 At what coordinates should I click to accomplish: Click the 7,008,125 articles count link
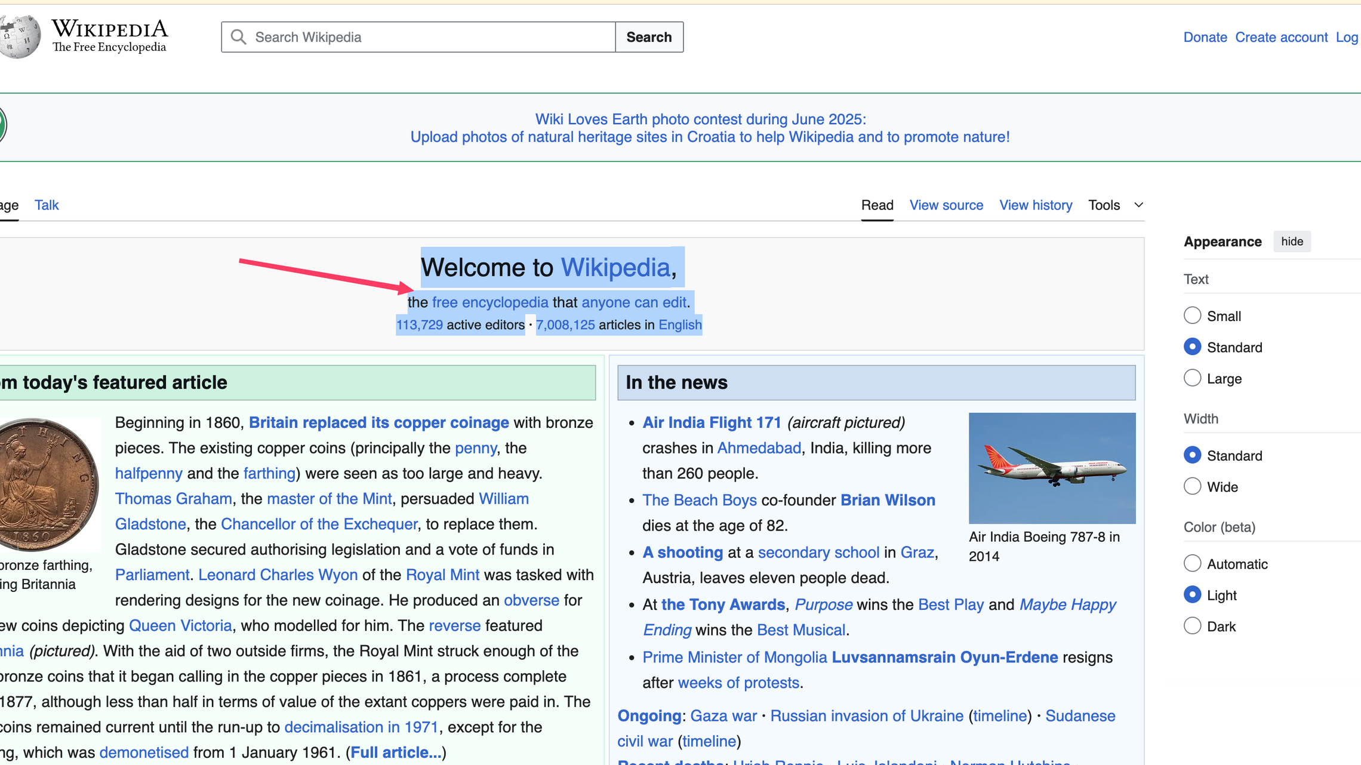[565, 325]
